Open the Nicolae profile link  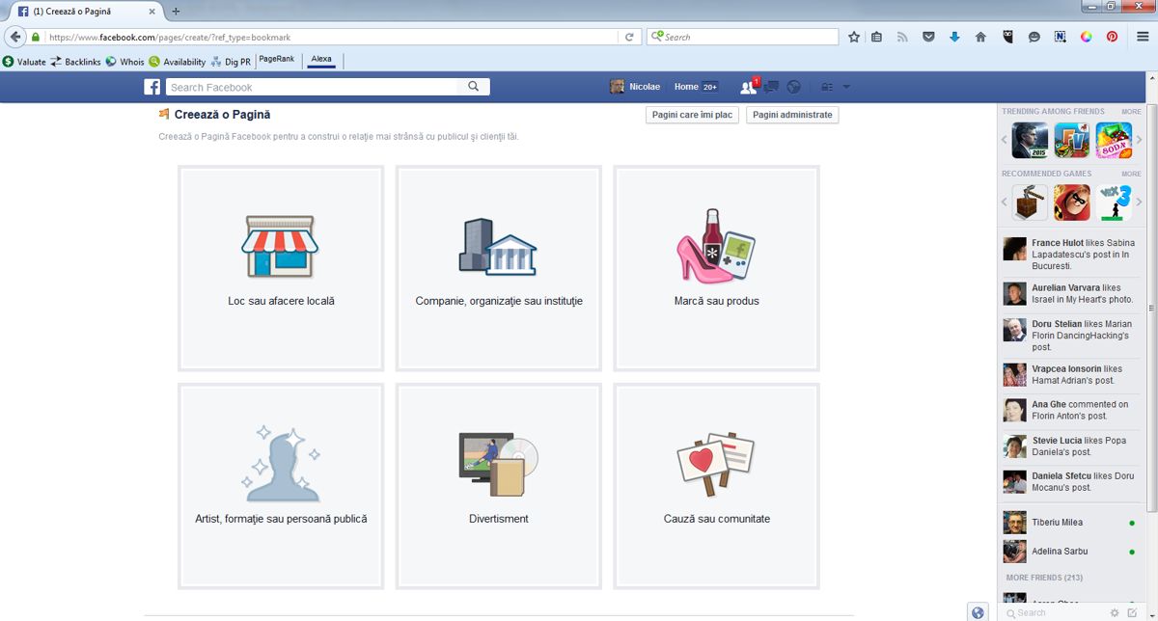(x=635, y=87)
